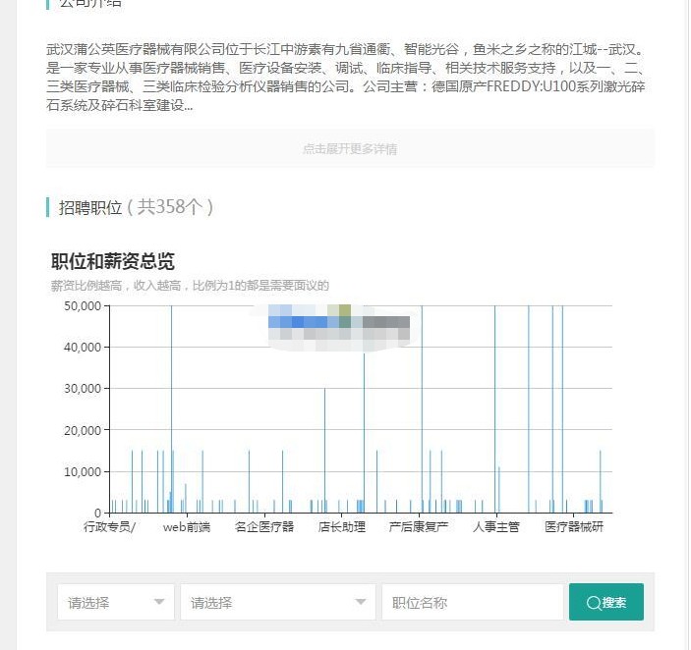Image resolution: width=691 pixels, height=650 pixels.
Task: Focus the 职位名称 search input field
Action: pyautogui.click(x=473, y=602)
